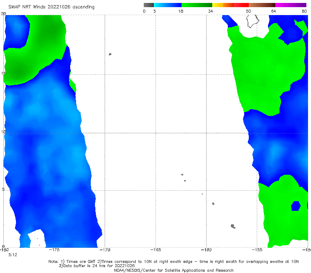The width and height of the screenshot is (311, 273).
Task: Click the swath time label '5:12'
Action: [x=13, y=255]
